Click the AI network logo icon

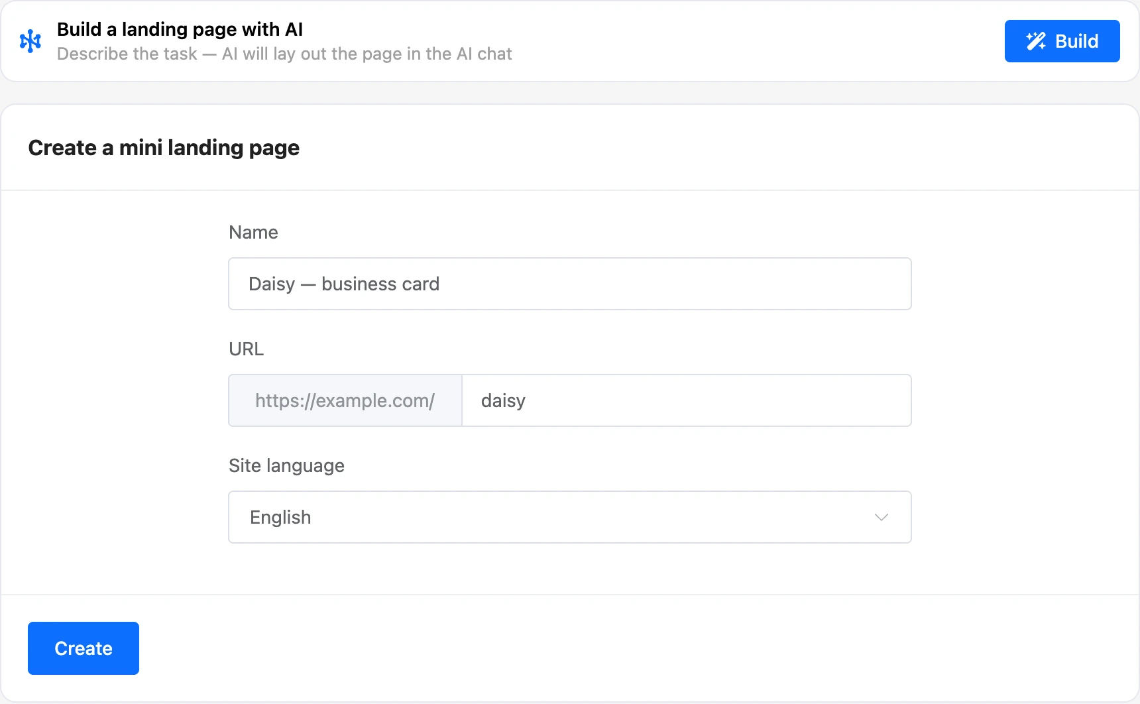point(30,41)
